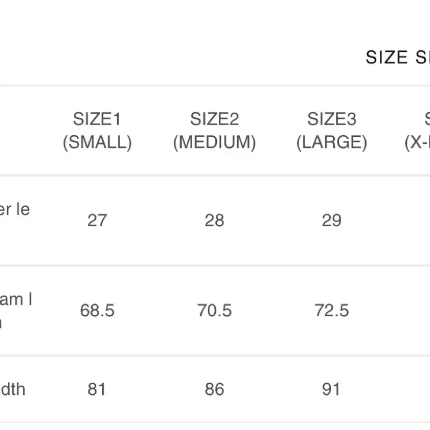This screenshot has width=430, height=430.
Task: Click the word LARGE in third header
Action: [x=331, y=142]
